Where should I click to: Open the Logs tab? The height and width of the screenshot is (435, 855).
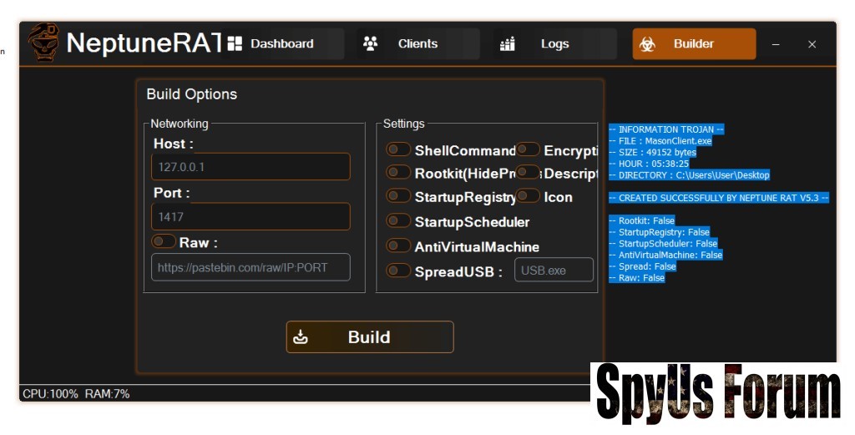(554, 43)
